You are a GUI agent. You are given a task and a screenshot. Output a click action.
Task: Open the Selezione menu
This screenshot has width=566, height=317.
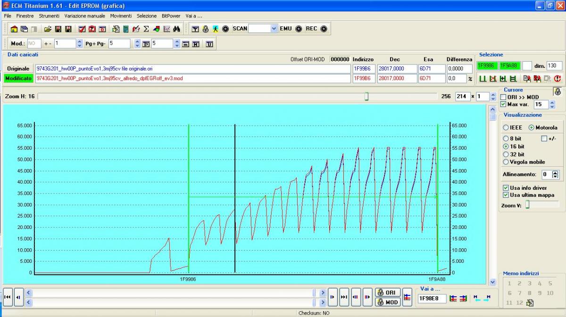(x=147, y=16)
